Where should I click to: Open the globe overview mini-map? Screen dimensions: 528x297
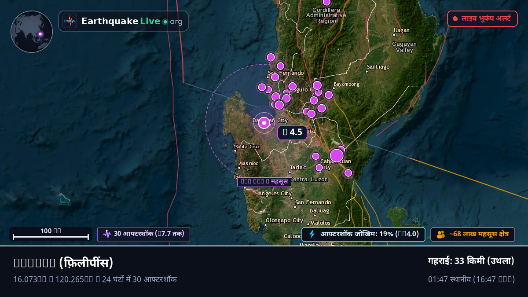(32, 32)
